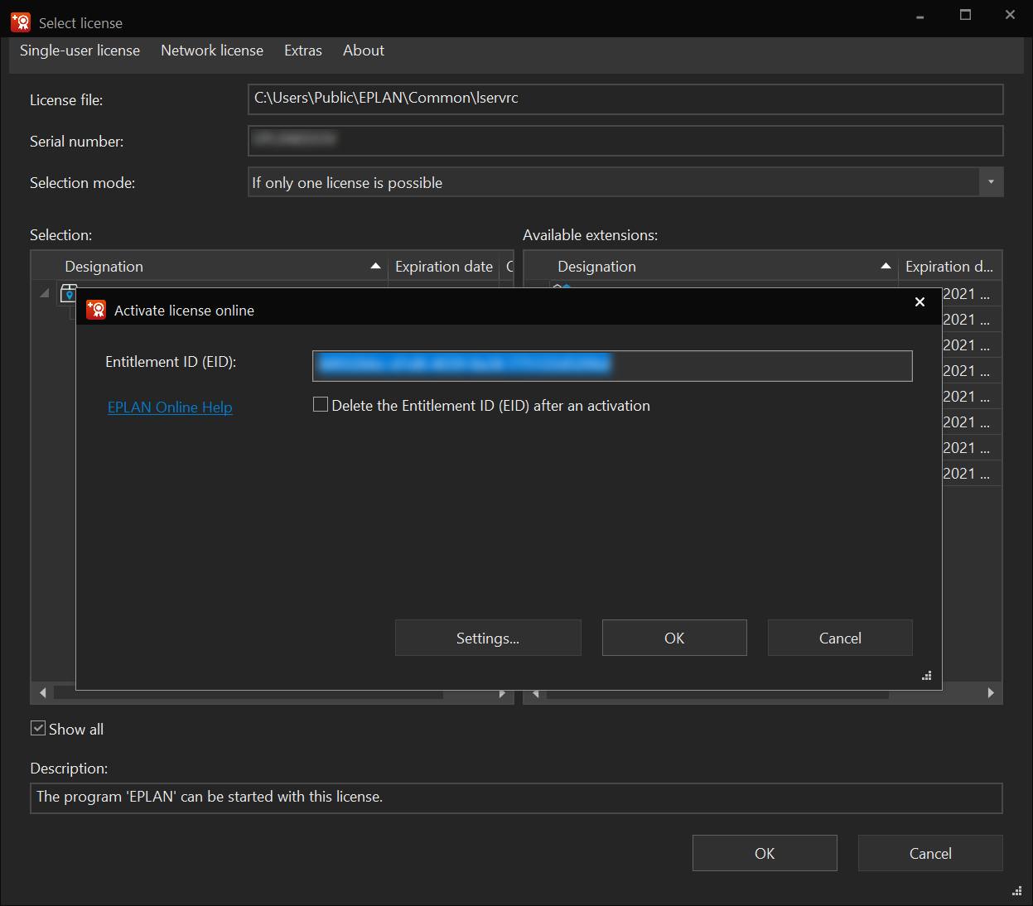Open the EPLAN Online Help link
1033x906 pixels.
(170, 407)
